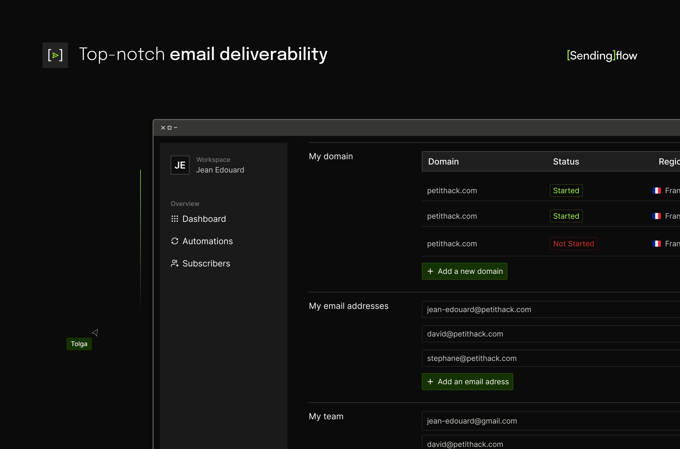Click the Dashboard grid icon
The height and width of the screenshot is (449, 680).
(175, 219)
